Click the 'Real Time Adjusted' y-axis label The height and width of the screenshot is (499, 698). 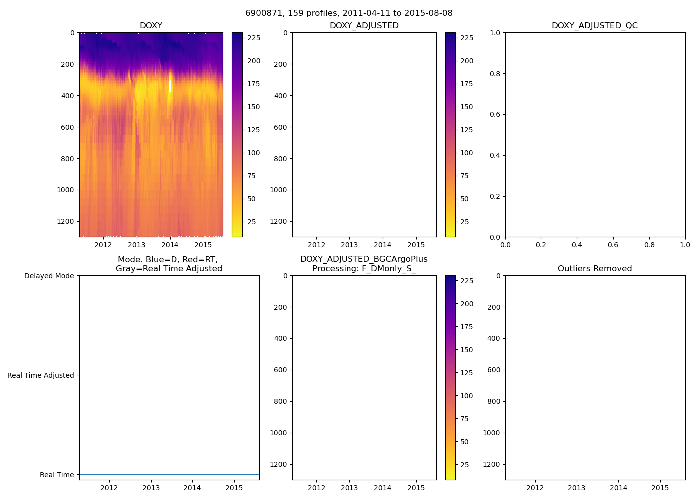[40, 375]
